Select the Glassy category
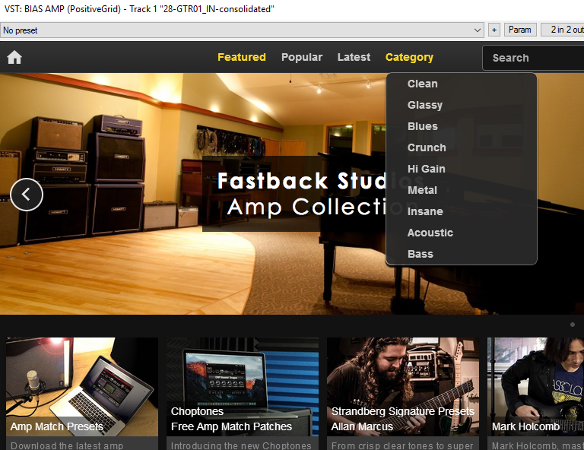This screenshot has height=450, width=584. click(425, 105)
